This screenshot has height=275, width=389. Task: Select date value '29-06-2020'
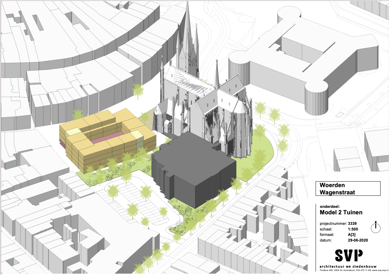point(358,240)
